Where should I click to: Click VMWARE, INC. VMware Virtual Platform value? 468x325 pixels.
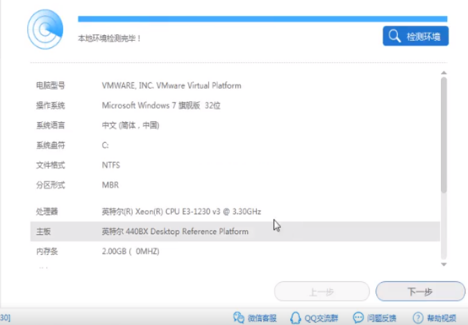click(172, 85)
